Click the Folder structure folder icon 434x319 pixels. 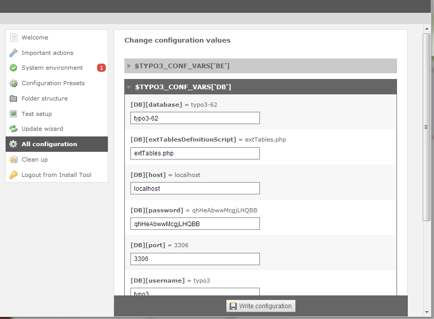click(13, 98)
